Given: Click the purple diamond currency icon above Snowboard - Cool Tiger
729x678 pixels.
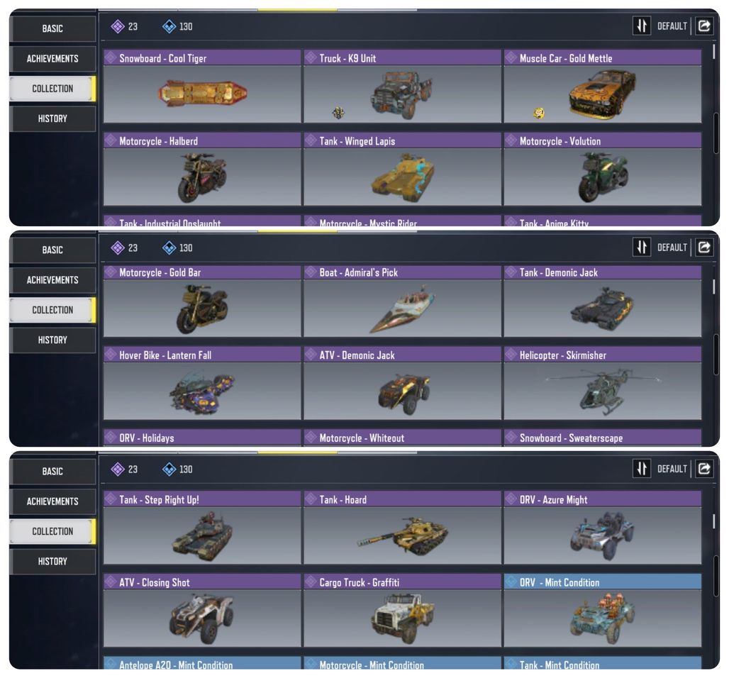Looking at the screenshot, I should point(118,26).
